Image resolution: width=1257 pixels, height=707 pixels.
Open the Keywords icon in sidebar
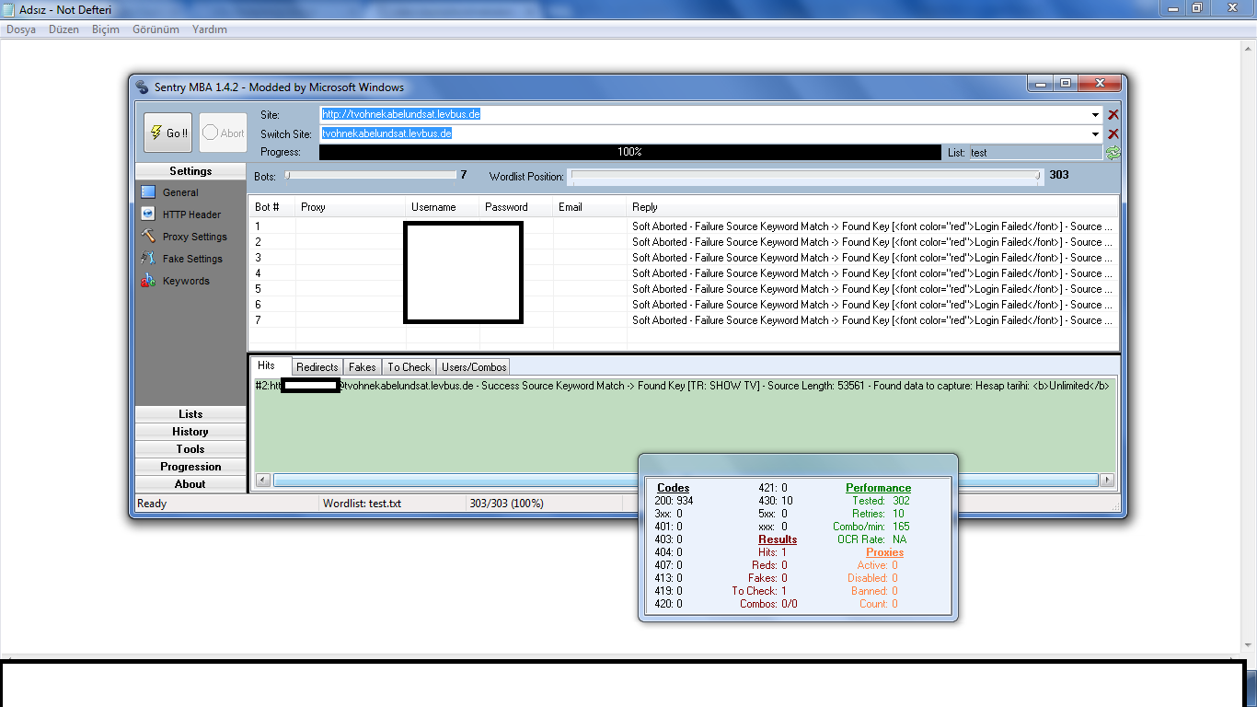coord(148,281)
